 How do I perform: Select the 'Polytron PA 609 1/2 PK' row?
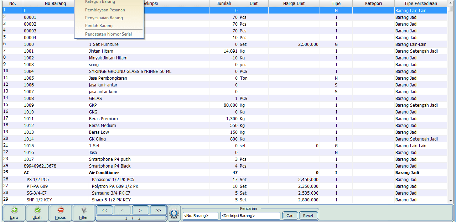(x=225, y=186)
